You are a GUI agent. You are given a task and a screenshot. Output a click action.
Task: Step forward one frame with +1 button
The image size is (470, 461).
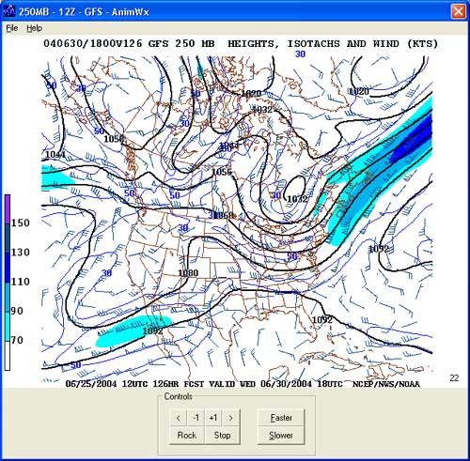pos(213,418)
